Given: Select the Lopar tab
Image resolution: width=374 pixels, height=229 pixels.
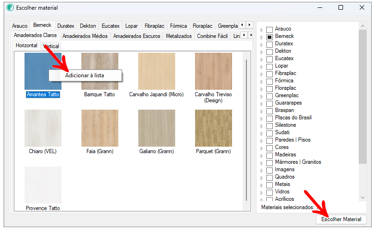Looking at the screenshot, I should [x=131, y=26].
